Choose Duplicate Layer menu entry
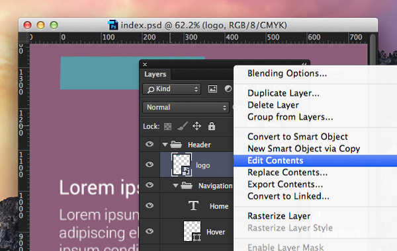This screenshot has width=397, height=251. [283, 93]
